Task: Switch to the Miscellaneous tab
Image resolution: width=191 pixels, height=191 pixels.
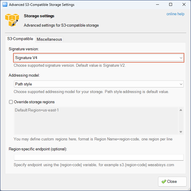Action: [49, 39]
